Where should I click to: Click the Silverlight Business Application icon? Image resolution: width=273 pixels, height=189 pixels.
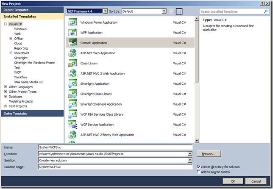point(72,104)
